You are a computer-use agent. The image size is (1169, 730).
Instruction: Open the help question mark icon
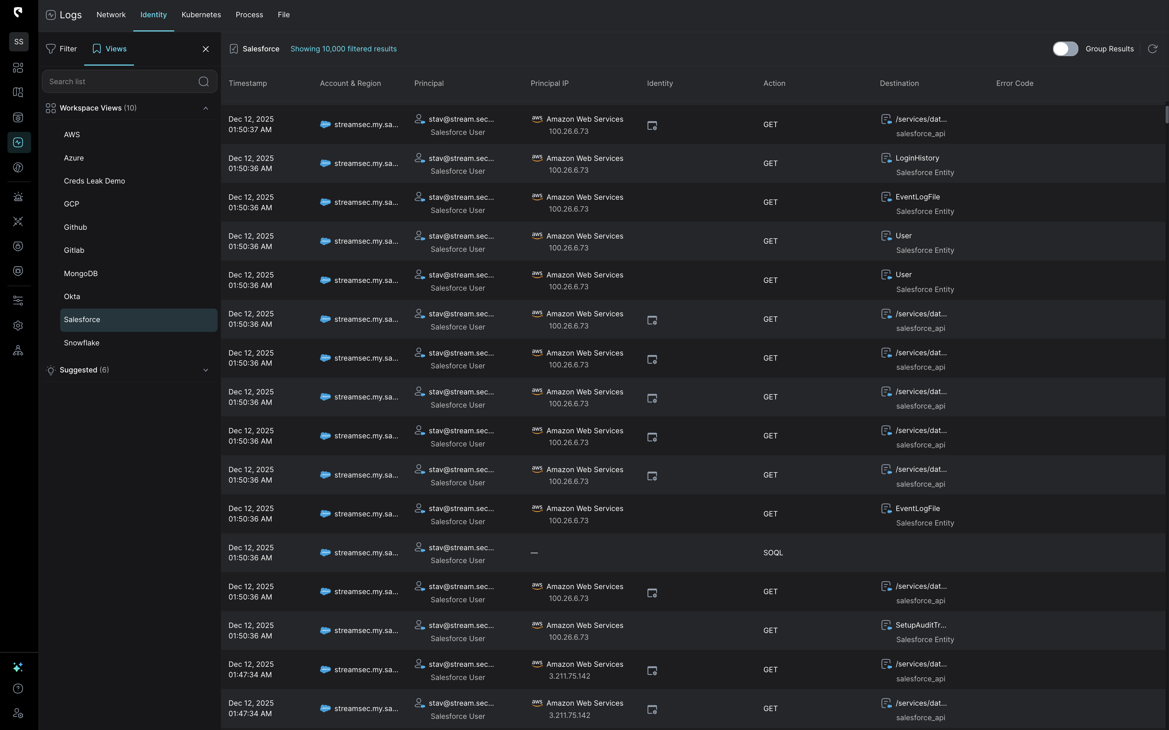point(18,688)
